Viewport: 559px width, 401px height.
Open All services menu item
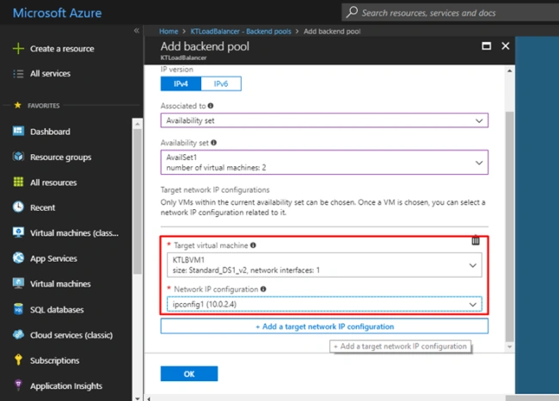[50, 74]
